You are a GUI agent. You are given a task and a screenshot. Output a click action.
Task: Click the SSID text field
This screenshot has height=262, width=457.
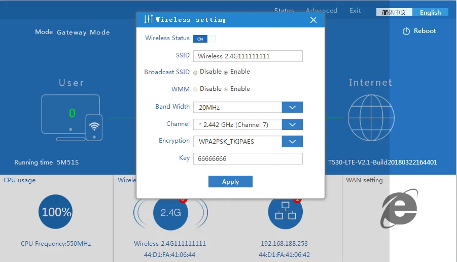[x=248, y=56]
